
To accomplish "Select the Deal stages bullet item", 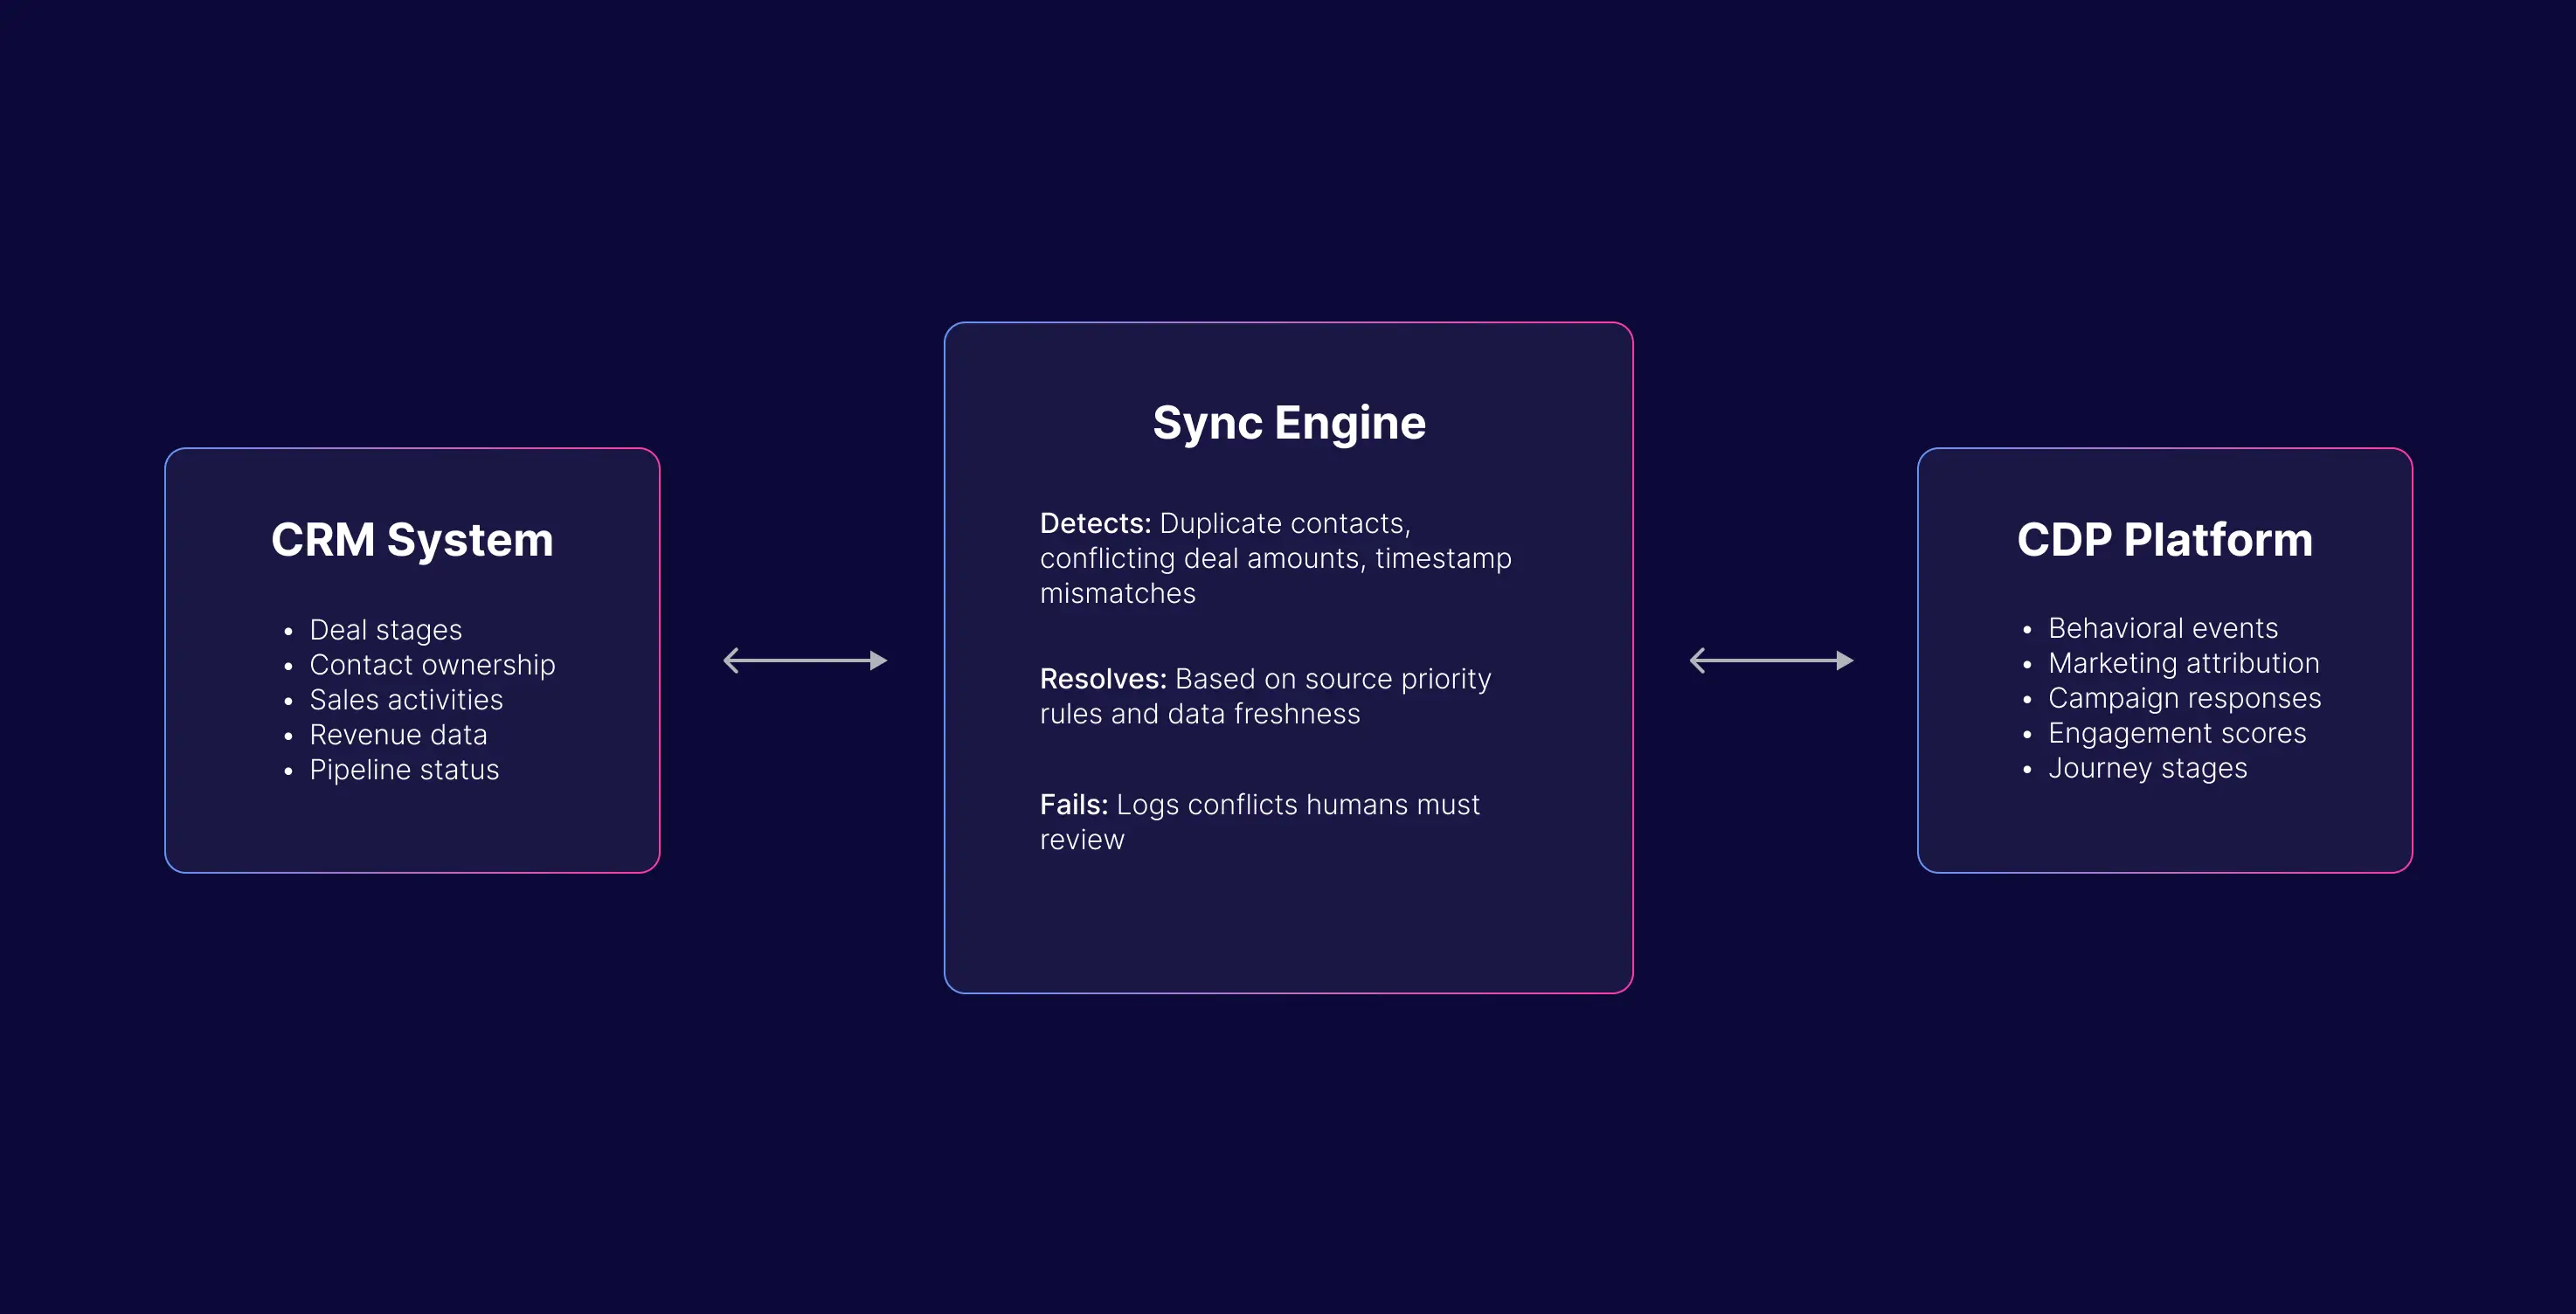I will click(385, 630).
